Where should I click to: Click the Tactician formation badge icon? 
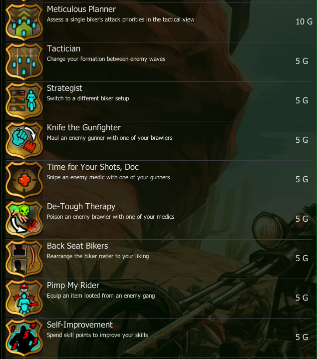[24, 61]
